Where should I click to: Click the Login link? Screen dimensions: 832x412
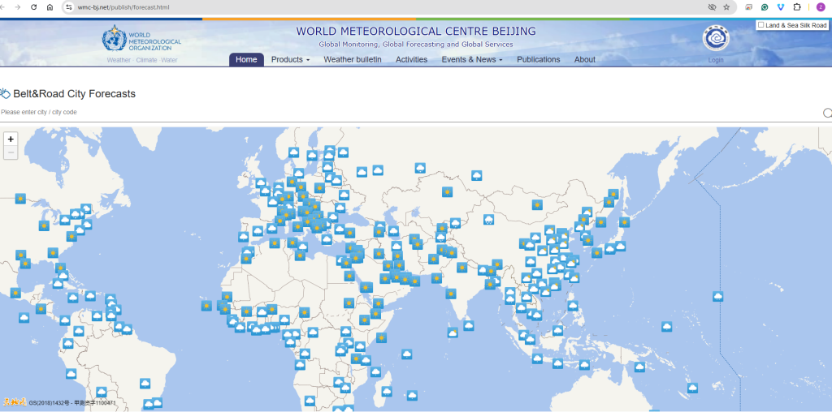coord(716,60)
